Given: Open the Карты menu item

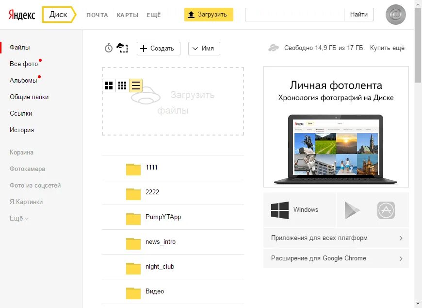Looking at the screenshot, I should click(127, 15).
